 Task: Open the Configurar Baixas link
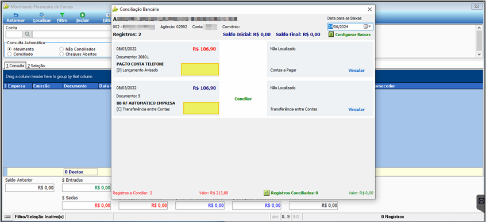coord(353,34)
